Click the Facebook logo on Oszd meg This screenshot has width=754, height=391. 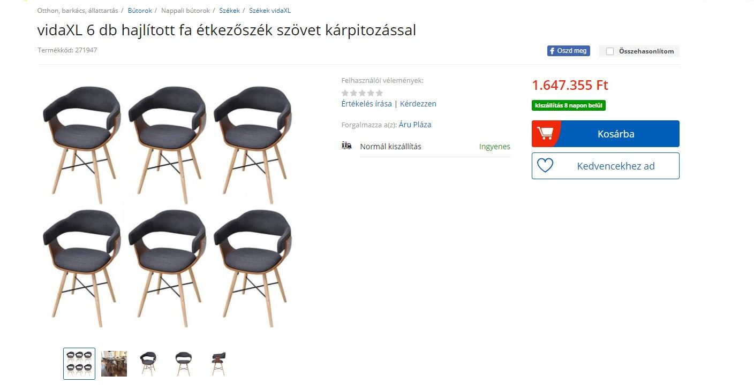[x=552, y=51]
